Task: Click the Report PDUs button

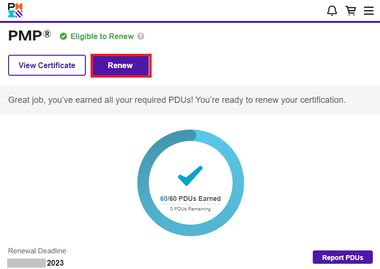Action: [x=342, y=257]
